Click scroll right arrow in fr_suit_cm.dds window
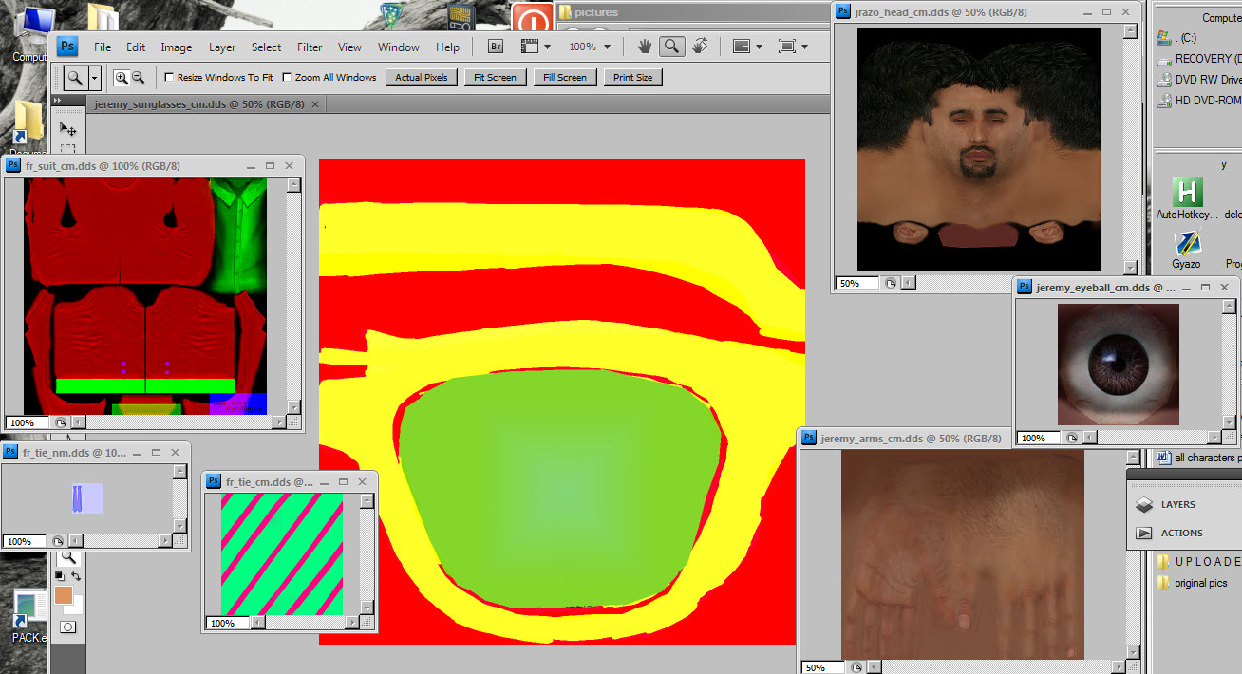This screenshot has width=1242, height=674. (279, 422)
